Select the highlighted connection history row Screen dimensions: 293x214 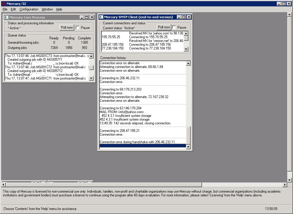pyautogui.click(x=143, y=145)
